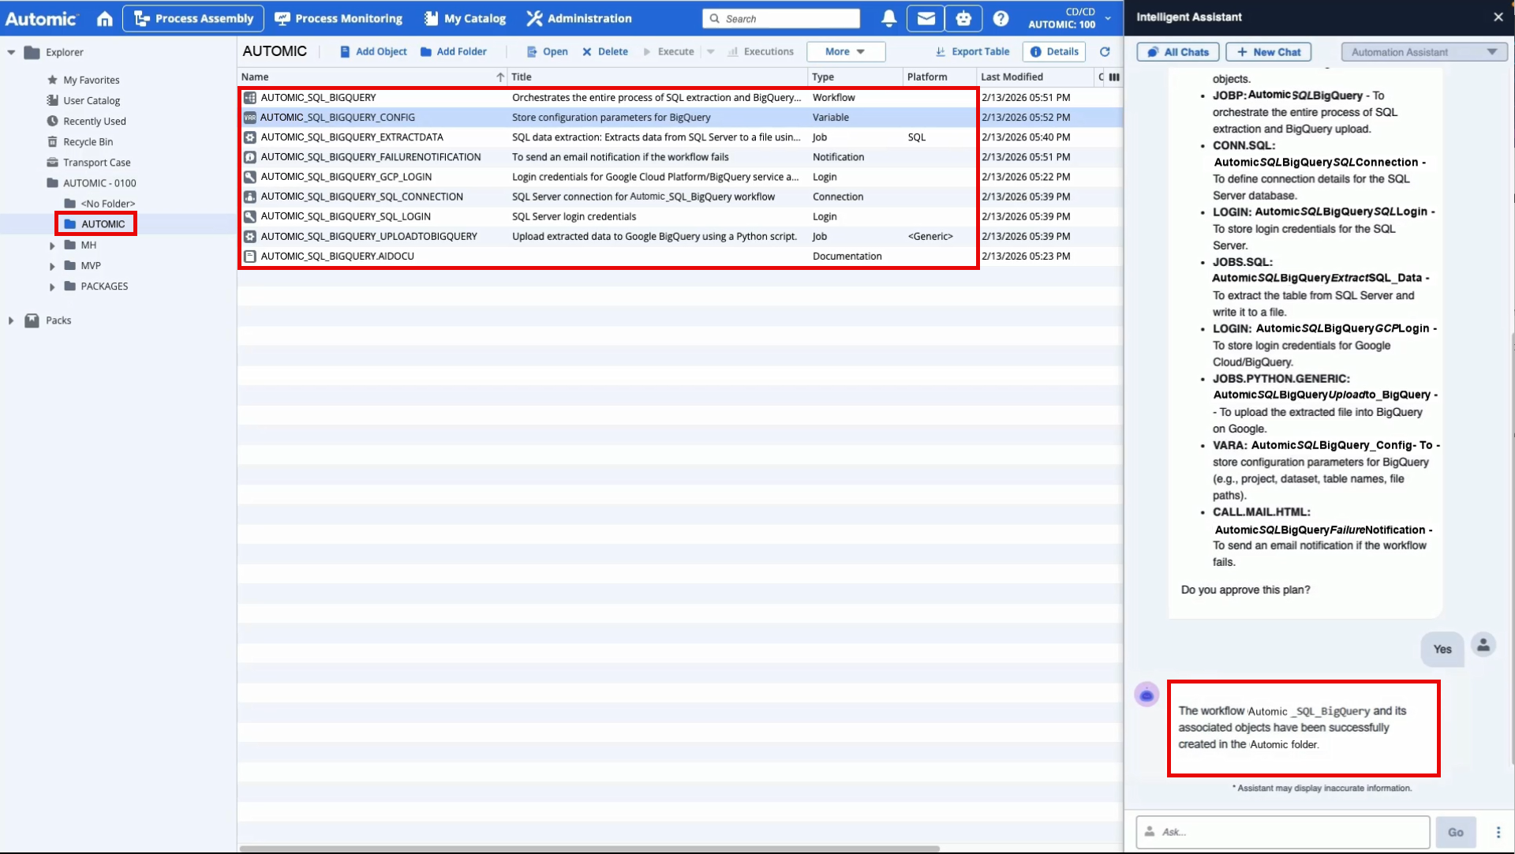Viewport: 1515px width, 854px height.
Task: Expand the Packs tree node
Action: click(x=11, y=320)
